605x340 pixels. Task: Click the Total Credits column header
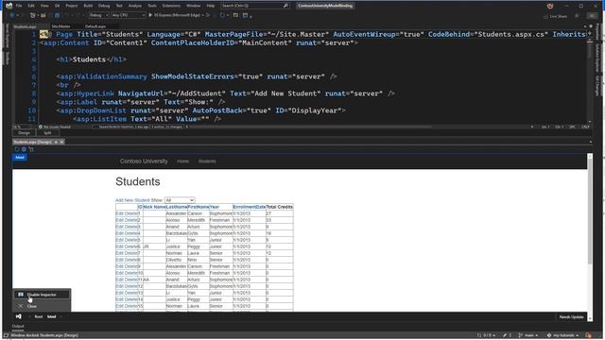280,207
